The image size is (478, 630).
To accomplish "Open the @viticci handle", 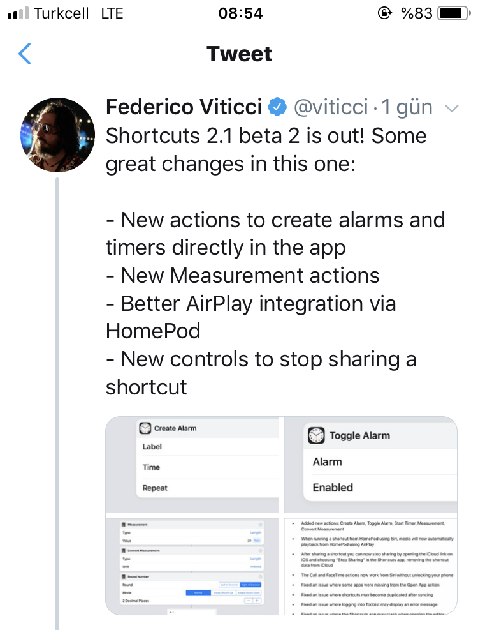I will 331,107.
